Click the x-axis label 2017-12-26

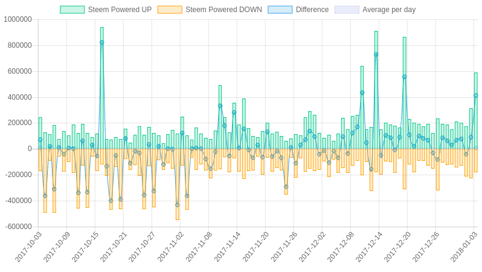(x=426, y=247)
